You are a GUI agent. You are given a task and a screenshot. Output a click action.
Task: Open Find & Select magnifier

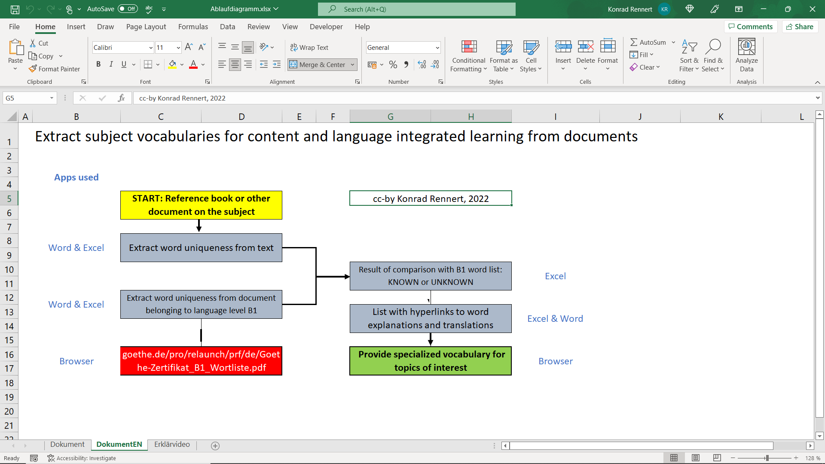tap(713, 46)
